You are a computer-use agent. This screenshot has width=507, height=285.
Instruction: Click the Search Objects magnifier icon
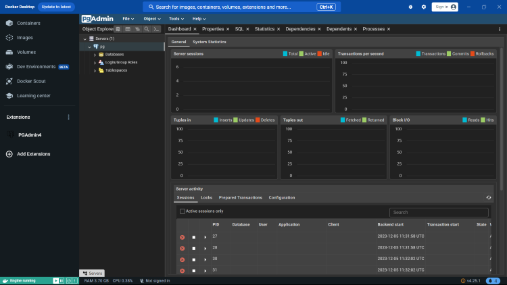pos(147,30)
